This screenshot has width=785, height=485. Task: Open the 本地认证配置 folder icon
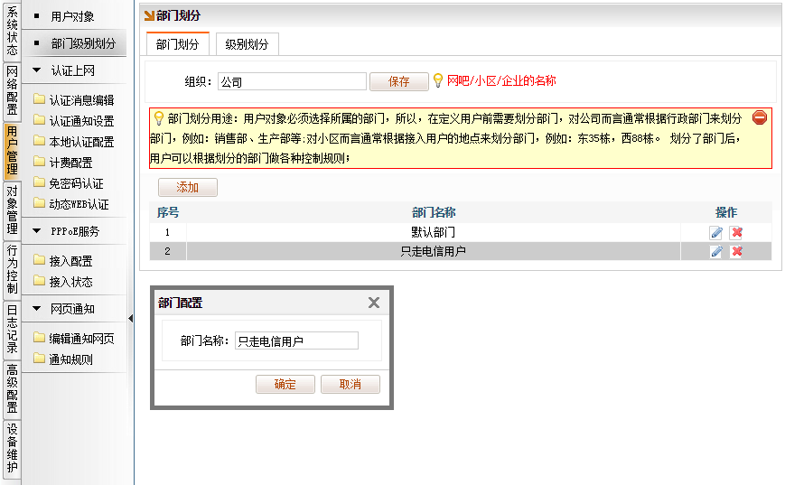(x=39, y=141)
